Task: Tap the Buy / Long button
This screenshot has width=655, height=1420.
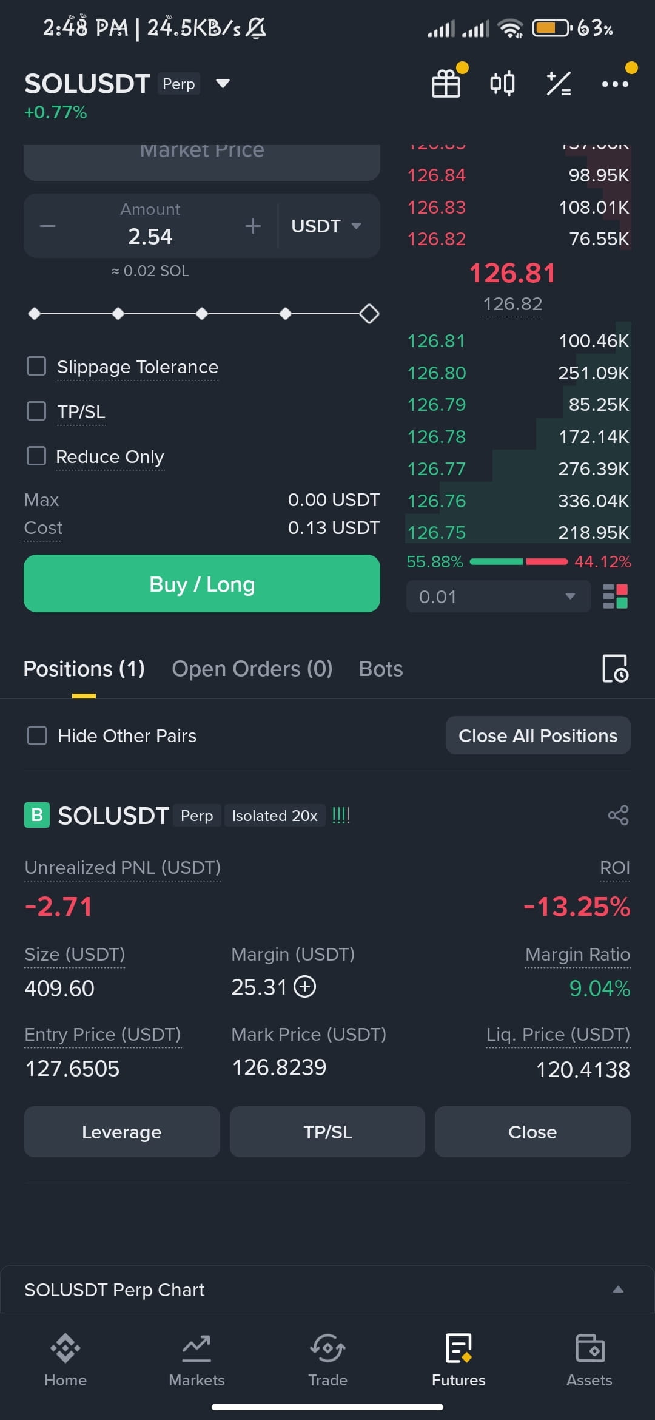Action: pos(202,584)
